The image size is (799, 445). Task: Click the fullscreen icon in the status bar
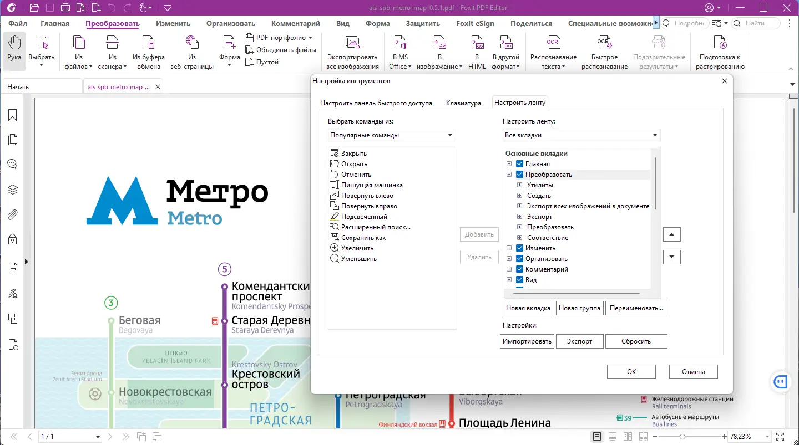pos(780,437)
